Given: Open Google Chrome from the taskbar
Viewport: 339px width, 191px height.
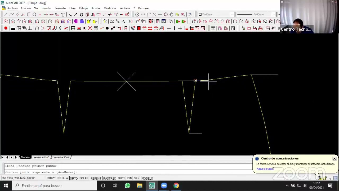Looking at the screenshot, I should coord(176,186).
